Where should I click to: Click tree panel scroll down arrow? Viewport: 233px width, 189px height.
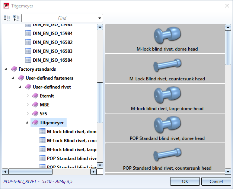point(100,165)
